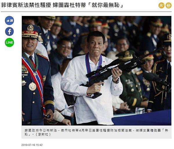Viewport: 174px width, 149px height.
Task: Print the article using printer icon
Action: pos(168,5)
